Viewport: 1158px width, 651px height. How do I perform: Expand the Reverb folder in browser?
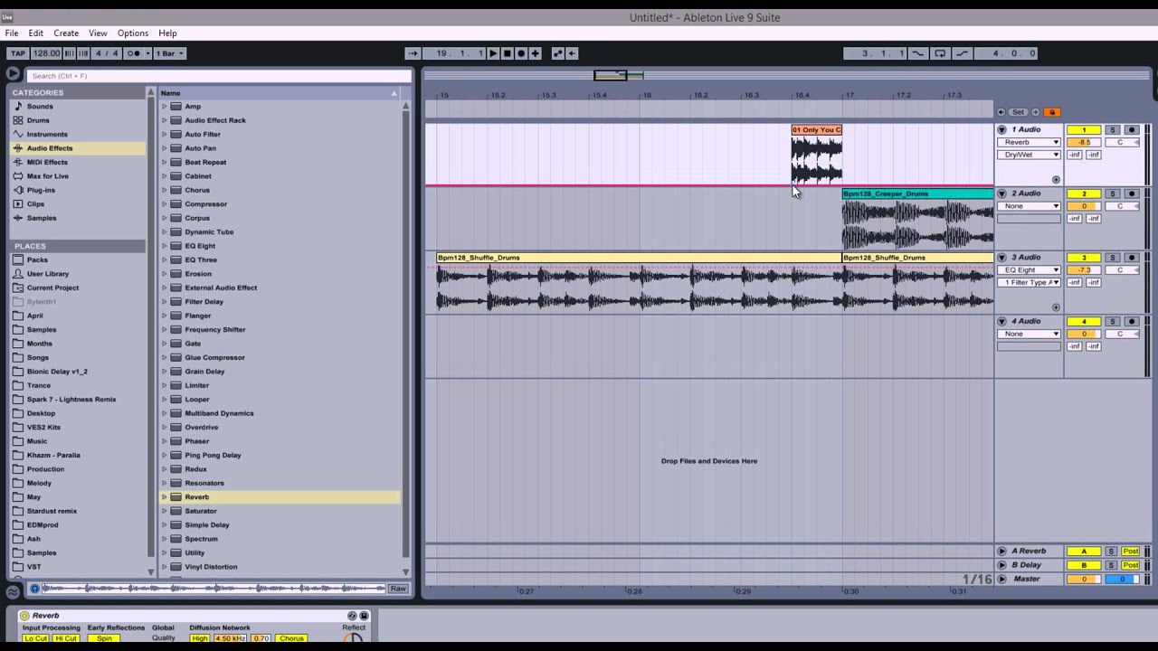click(x=165, y=497)
